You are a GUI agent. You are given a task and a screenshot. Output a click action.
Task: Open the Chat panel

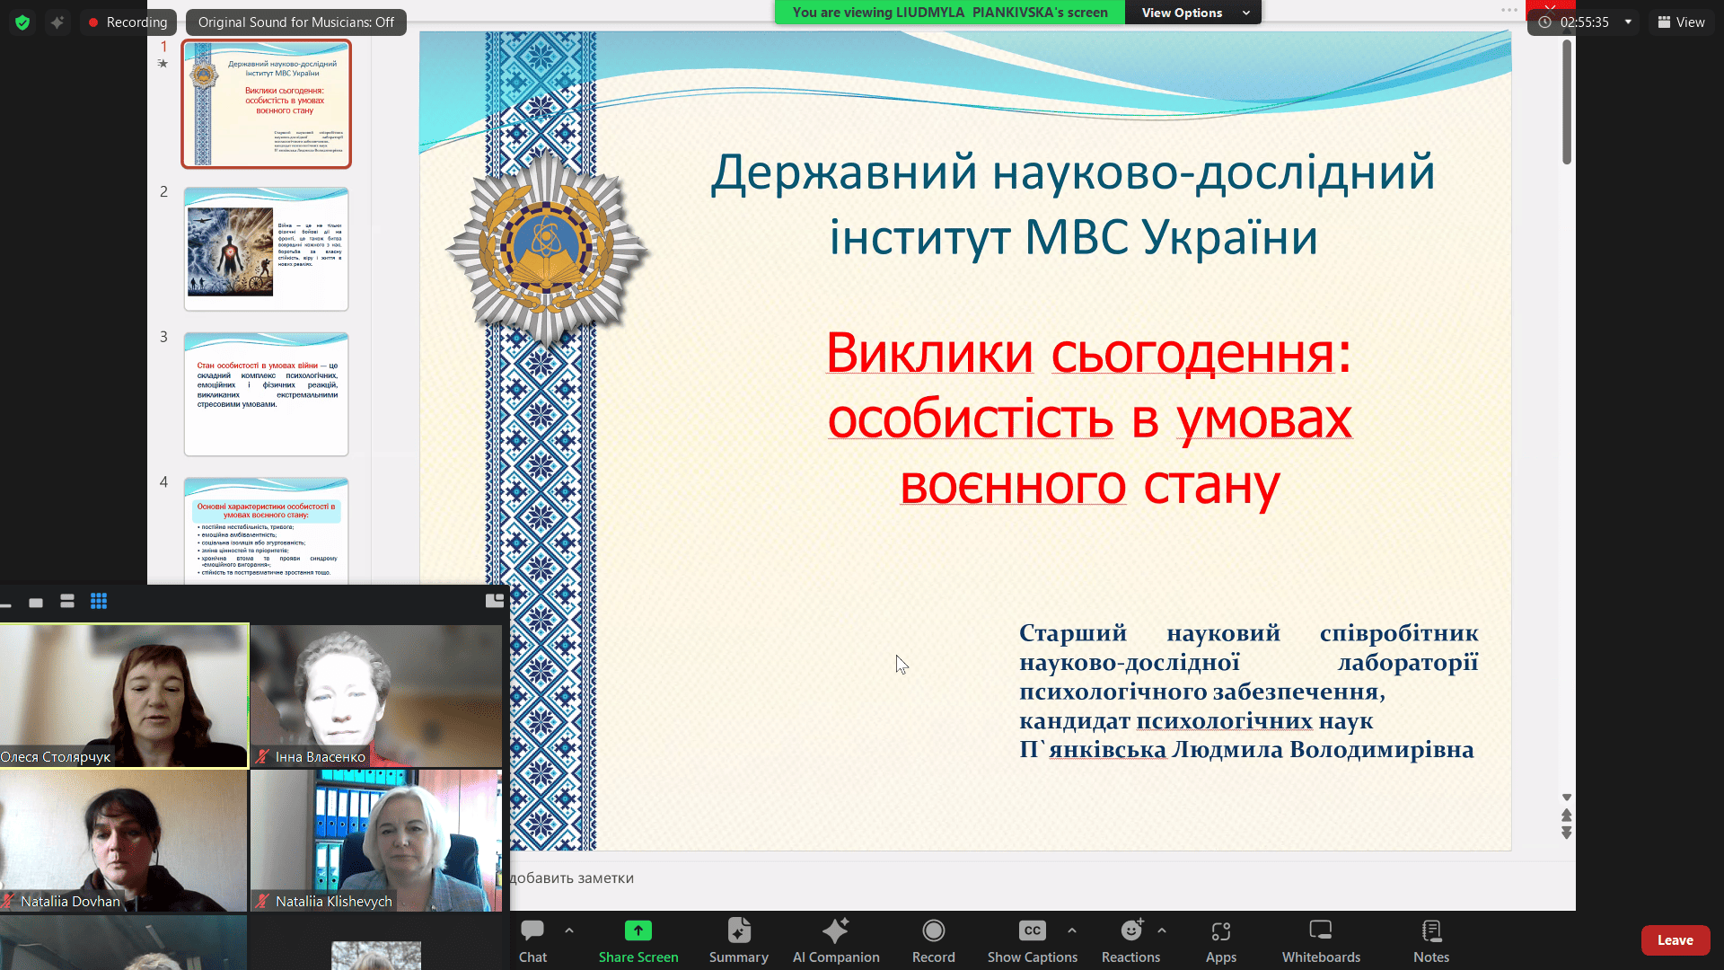point(532,940)
